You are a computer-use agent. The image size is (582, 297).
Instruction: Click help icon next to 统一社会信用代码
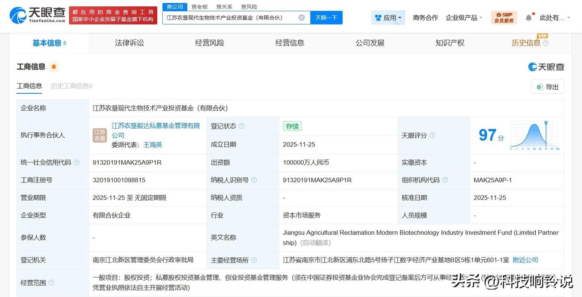(76, 162)
